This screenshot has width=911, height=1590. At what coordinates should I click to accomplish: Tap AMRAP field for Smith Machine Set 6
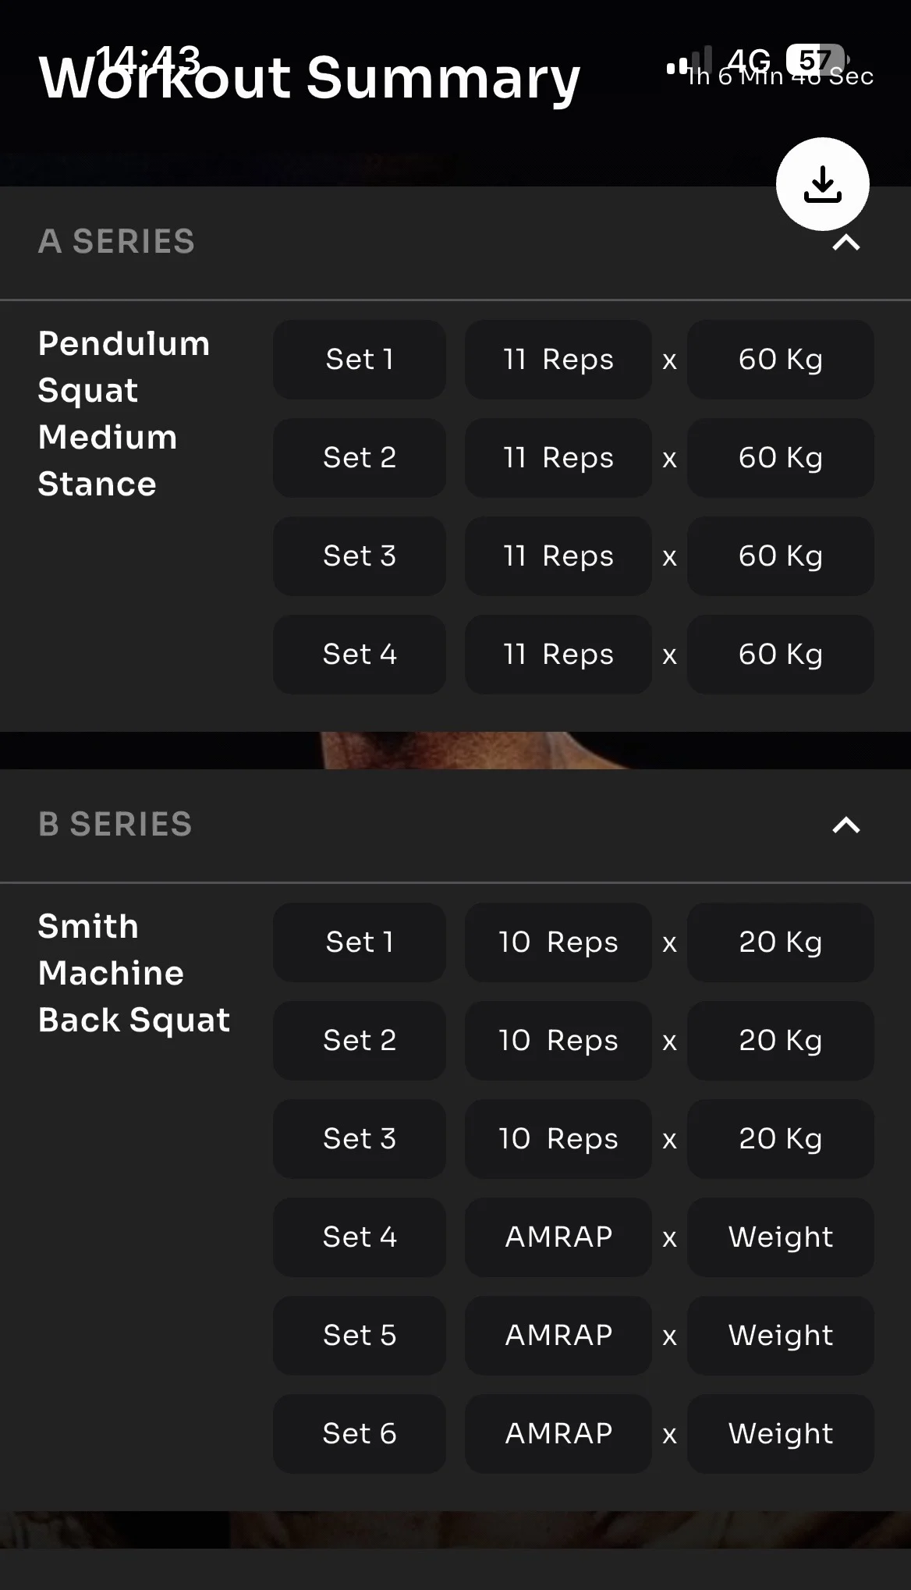(558, 1434)
